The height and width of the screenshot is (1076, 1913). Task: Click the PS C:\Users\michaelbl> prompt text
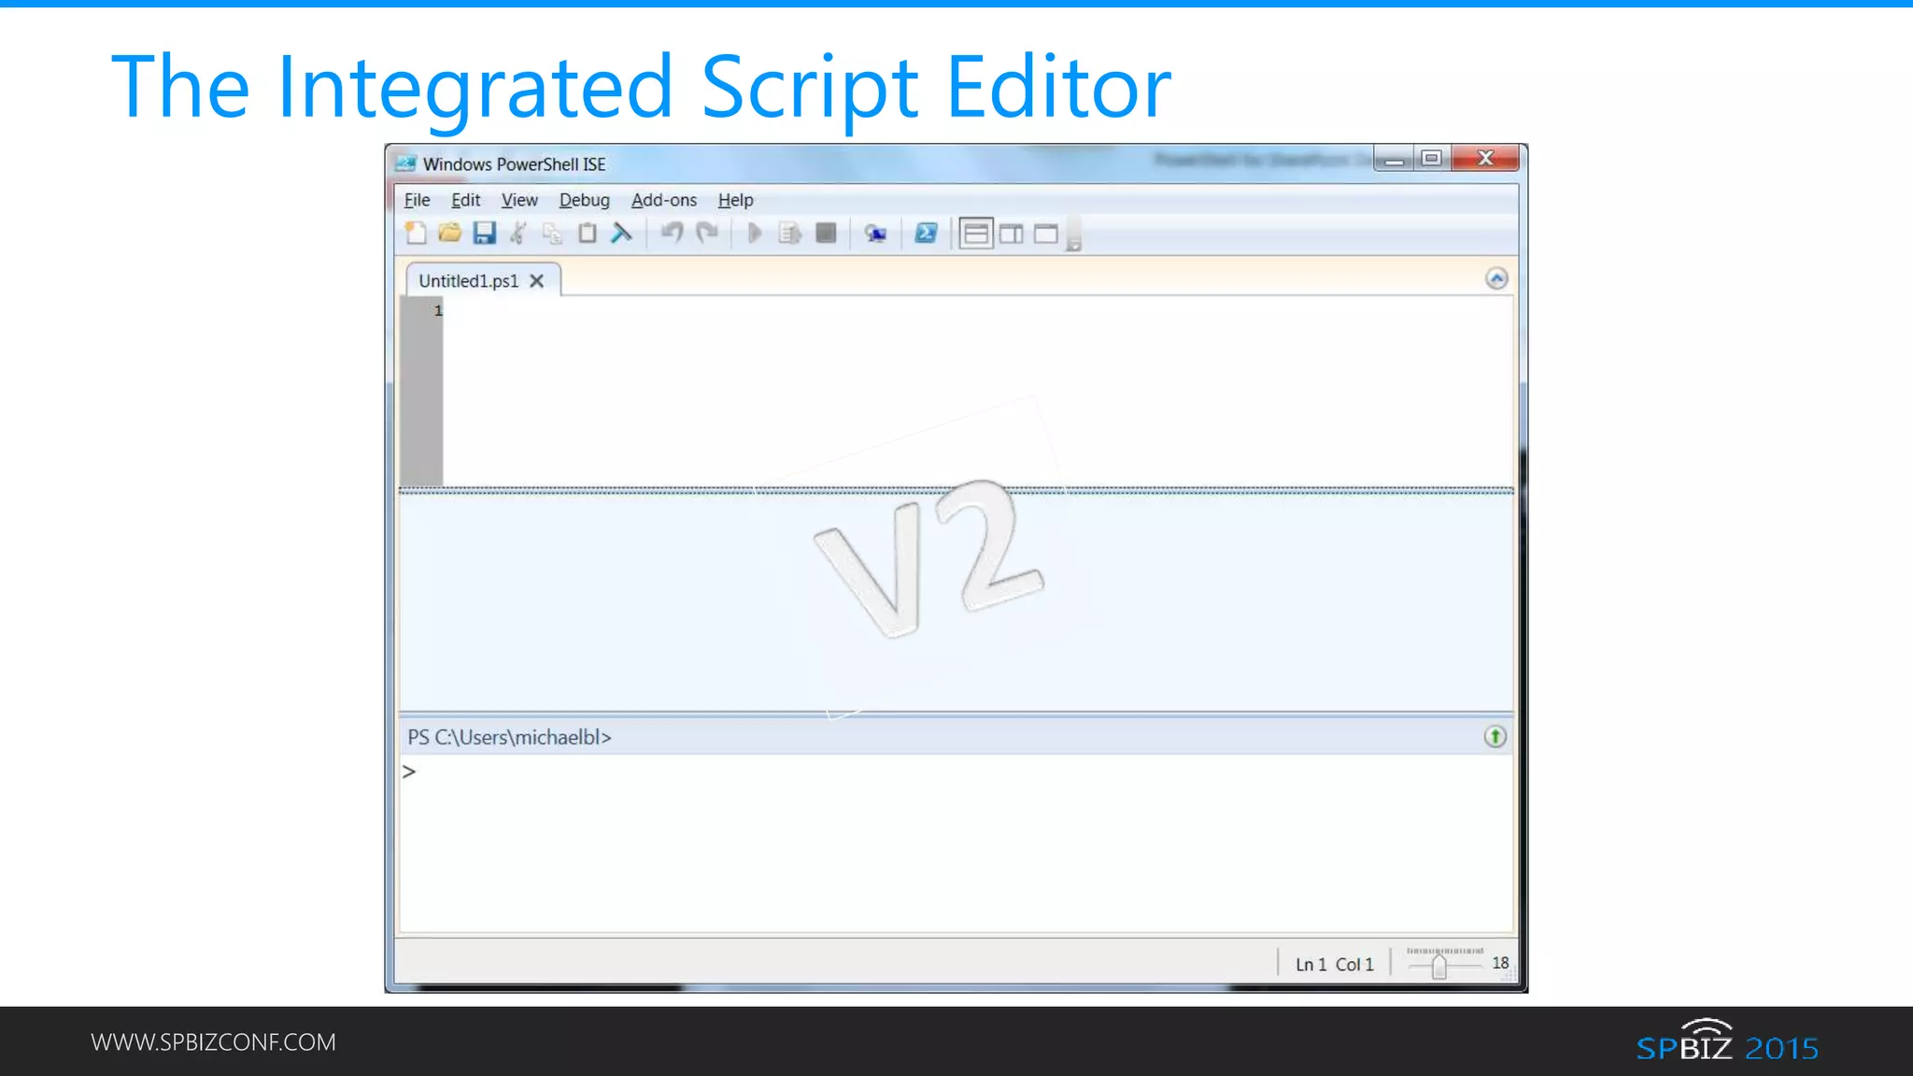coord(509,737)
